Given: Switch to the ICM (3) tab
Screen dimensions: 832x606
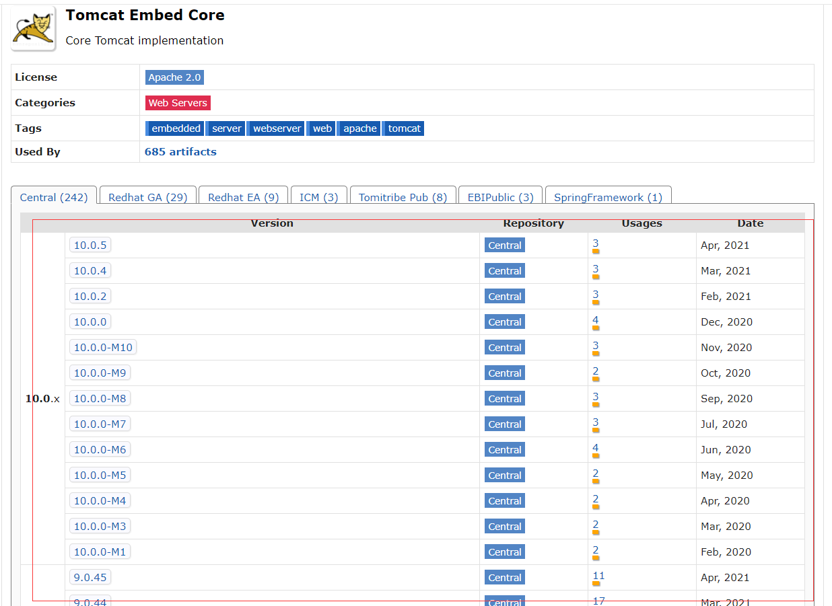Looking at the screenshot, I should click(319, 197).
